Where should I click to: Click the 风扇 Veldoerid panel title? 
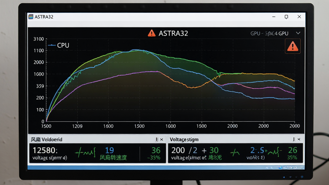tap(47, 139)
